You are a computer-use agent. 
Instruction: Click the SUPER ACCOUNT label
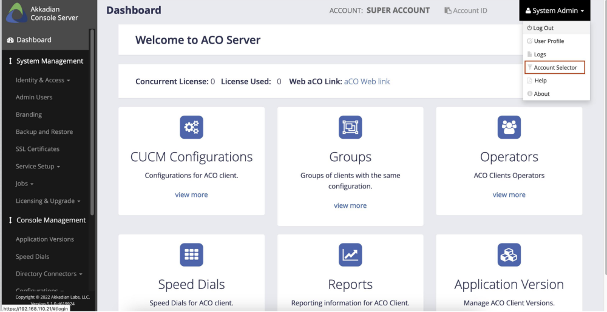(398, 10)
